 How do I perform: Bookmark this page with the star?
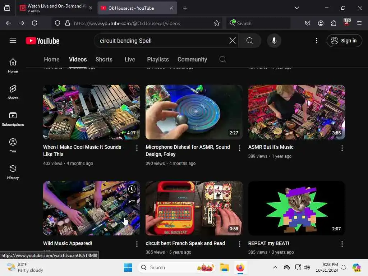pyautogui.click(x=216, y=23)
